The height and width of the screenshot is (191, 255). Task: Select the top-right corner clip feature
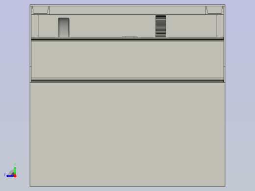(214, 10)
